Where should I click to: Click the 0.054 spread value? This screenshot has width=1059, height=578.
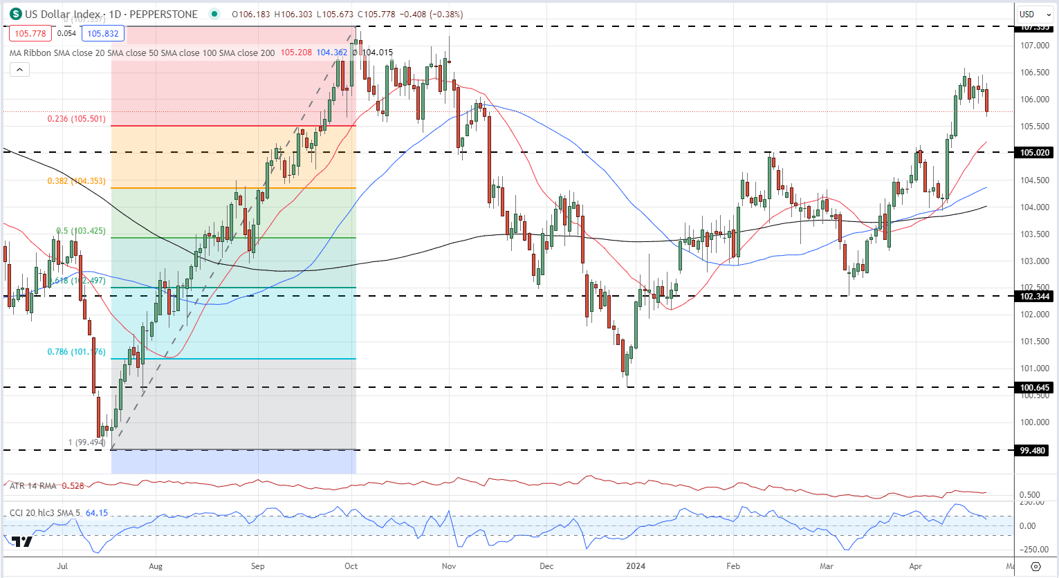pos(66,33)
